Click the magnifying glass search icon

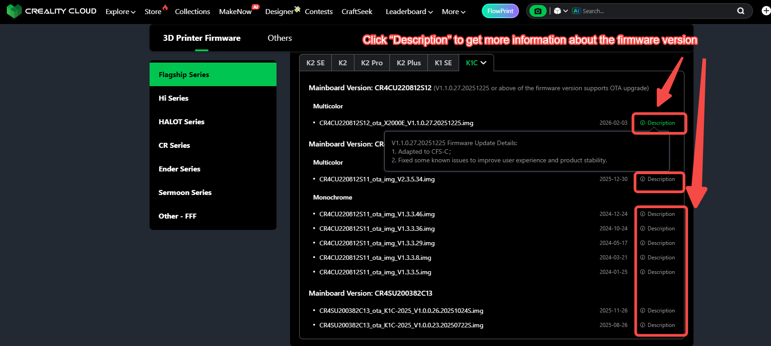[741, 11]
